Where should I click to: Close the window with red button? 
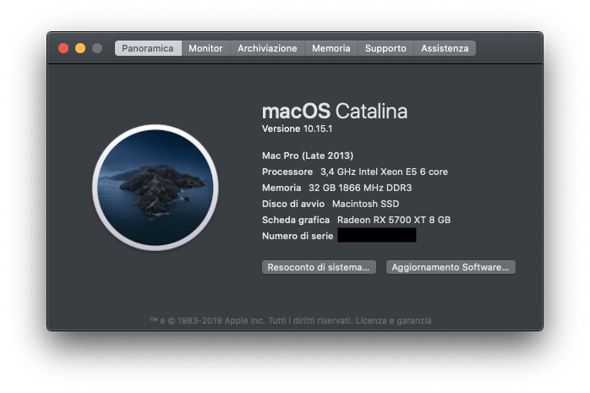pos(63,48)
